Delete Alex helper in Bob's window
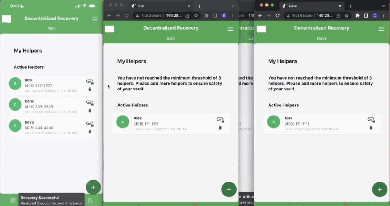Viewport: 390px width, 206px height. 220,127
